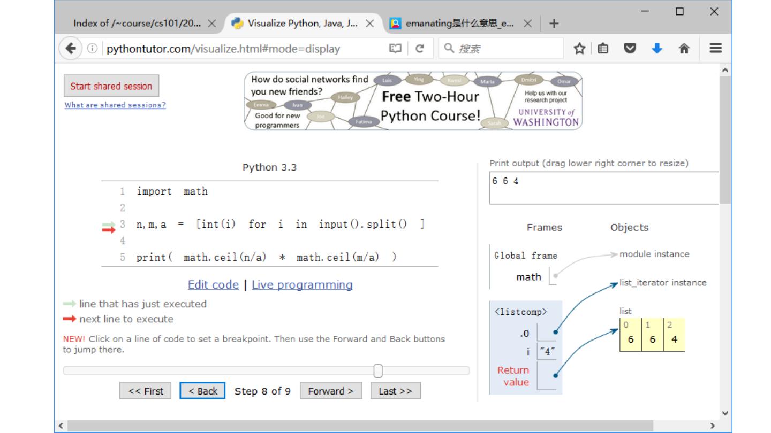Click the Start shared session button
Viewport: 771px width, 433px height.
click(111, 86)
